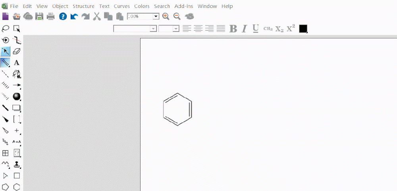Open the Add-ins menu
The width and height of the screenshot is (397, 191).
[184, 6]
